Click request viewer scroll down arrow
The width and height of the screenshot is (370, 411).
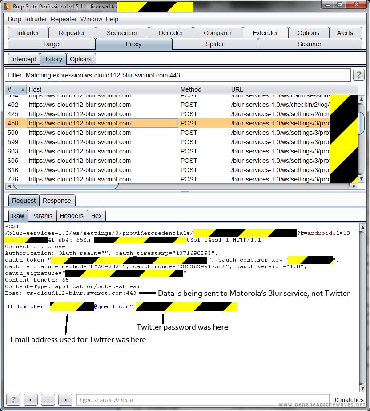pos(362,388)
